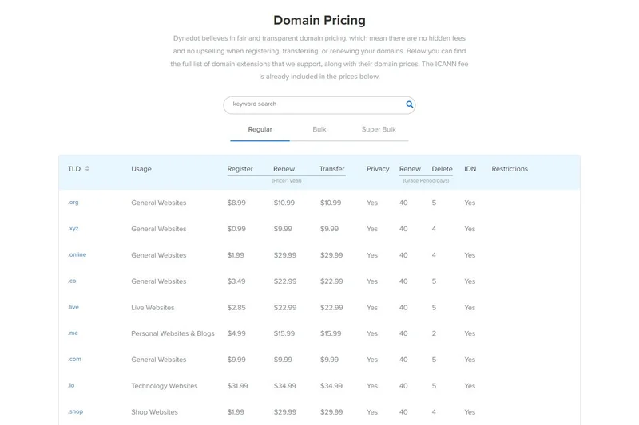Image resolution: width=639 pixels, height=425 pixels.
Task: Open the .live domain link
Action: coord(73,307)
